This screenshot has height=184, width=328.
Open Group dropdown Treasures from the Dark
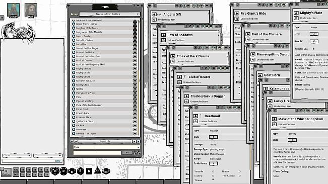coord(110,14)
